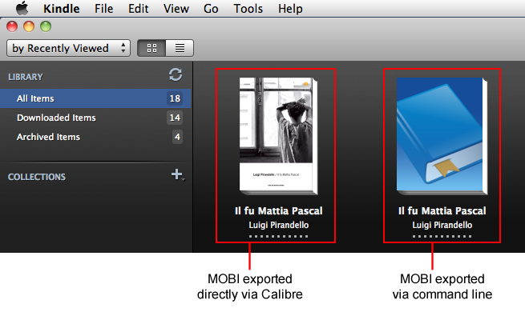Screen dimensions: 525x320
Task: Open the Tools menu
Action: (248, 9)
